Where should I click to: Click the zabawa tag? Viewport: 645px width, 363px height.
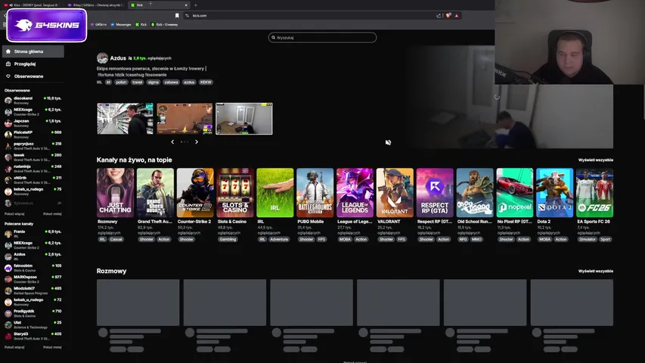point(171,82)
